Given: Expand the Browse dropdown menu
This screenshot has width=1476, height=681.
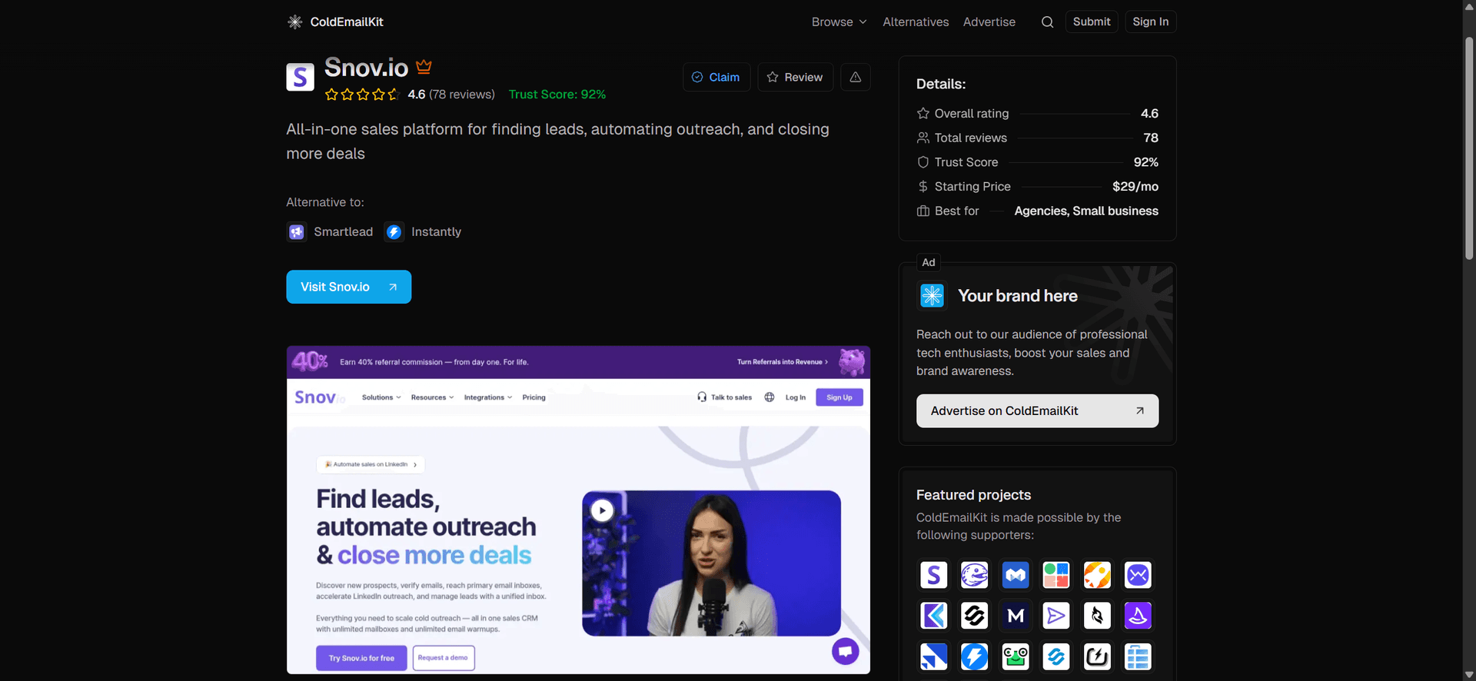Looking at the screenshot, I should (x=839, y=22).
